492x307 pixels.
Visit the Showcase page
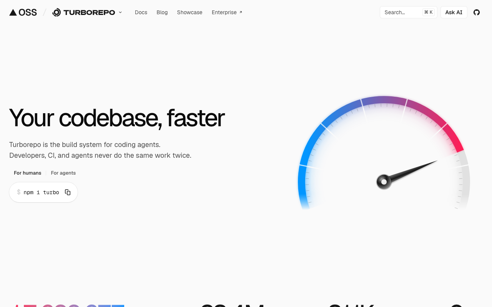pyautogui.click(x=189, y=12)
